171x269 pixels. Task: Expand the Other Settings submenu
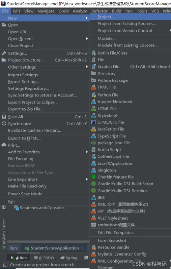click(x=45, y=67)
